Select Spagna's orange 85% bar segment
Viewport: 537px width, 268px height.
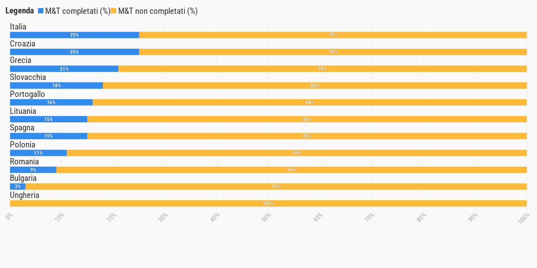click(307, 136)
